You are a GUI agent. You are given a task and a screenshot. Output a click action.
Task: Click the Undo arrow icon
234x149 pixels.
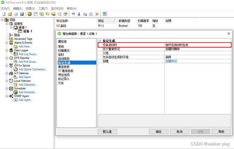73,14
